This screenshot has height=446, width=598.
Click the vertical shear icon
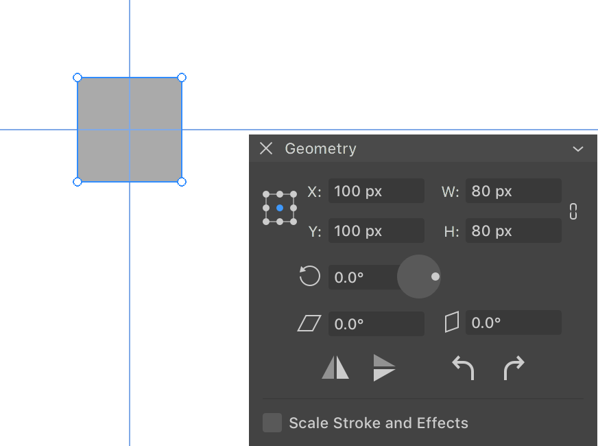click(452, 322)
